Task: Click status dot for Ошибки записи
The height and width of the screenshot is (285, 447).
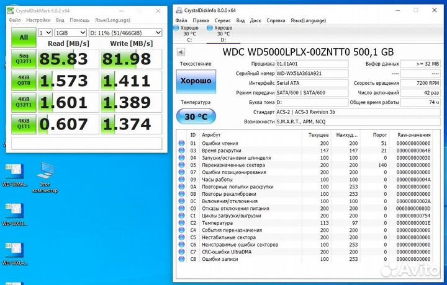Action: (181, 259)
